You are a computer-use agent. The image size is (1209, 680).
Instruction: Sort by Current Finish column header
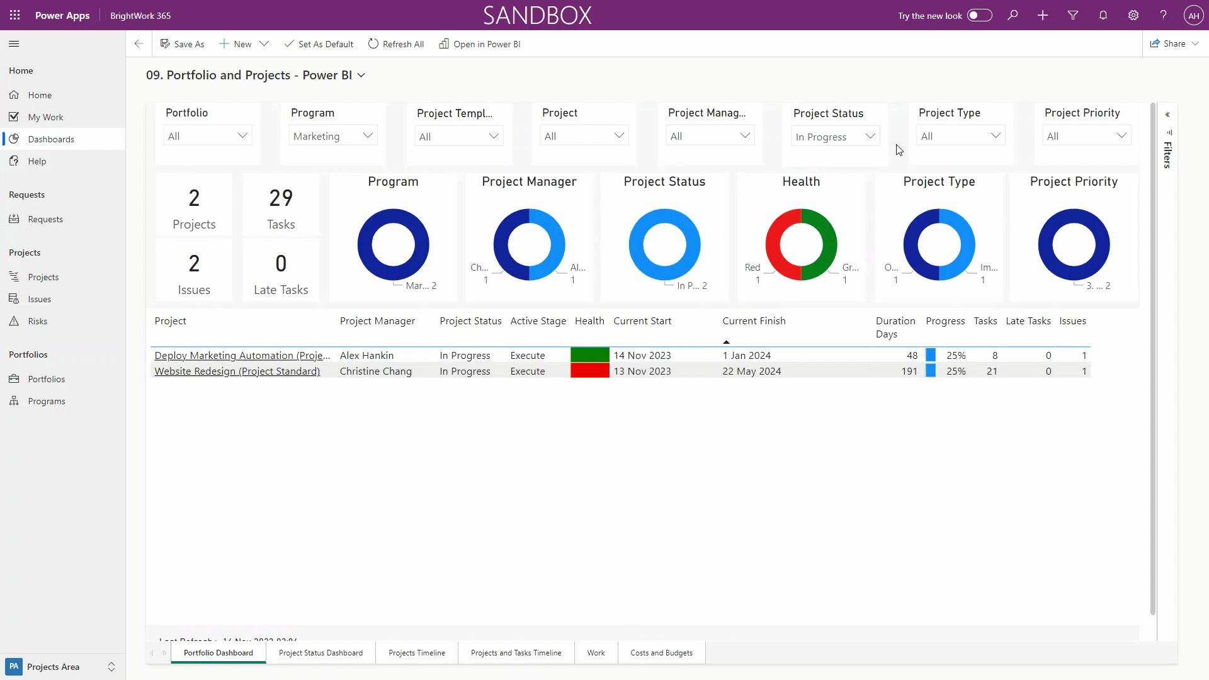(754, 321)
